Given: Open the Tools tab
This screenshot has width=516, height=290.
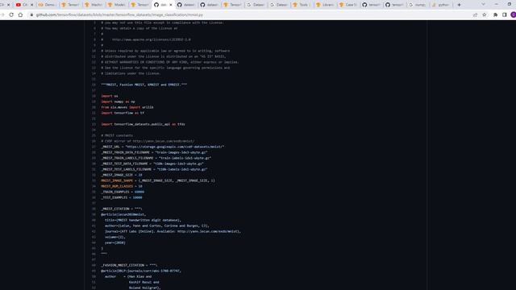Looking at the screenshot, I should click(301, 5).
